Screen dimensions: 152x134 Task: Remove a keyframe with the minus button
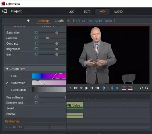[x=10, y=127]
